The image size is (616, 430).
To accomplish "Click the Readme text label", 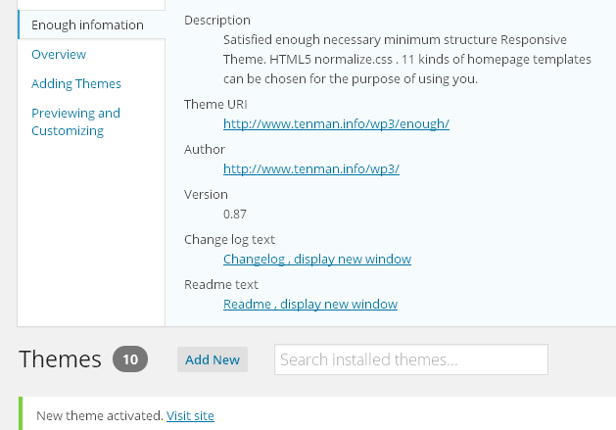I will coord(221,284).
